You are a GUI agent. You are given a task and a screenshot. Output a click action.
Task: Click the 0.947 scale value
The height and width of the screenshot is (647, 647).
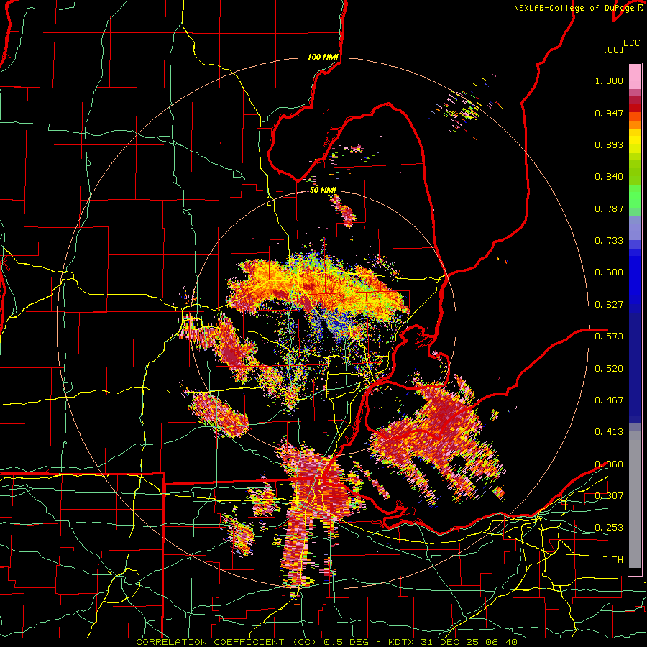[609, 113]
